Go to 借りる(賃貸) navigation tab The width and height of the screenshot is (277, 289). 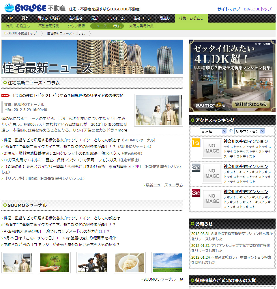(x=48, y=18)
